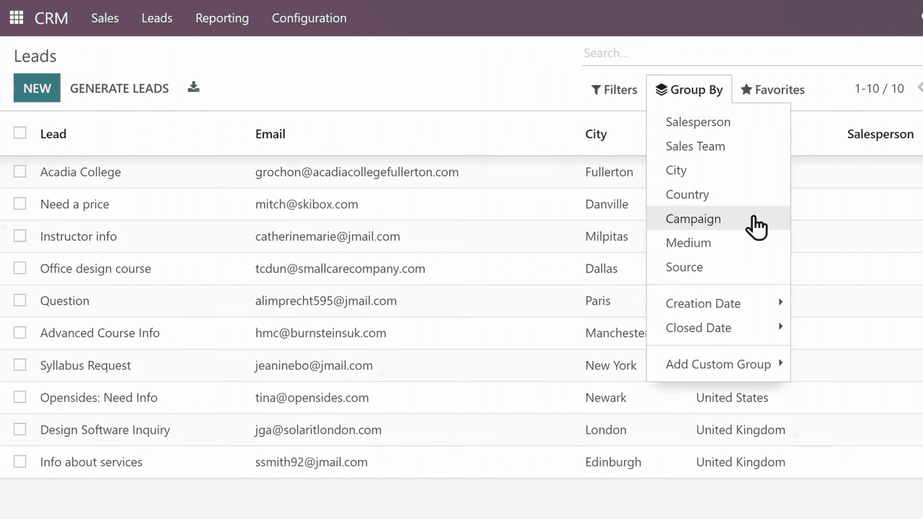
Task: Expand the Creation Date submenu
Action: point(703,303)
